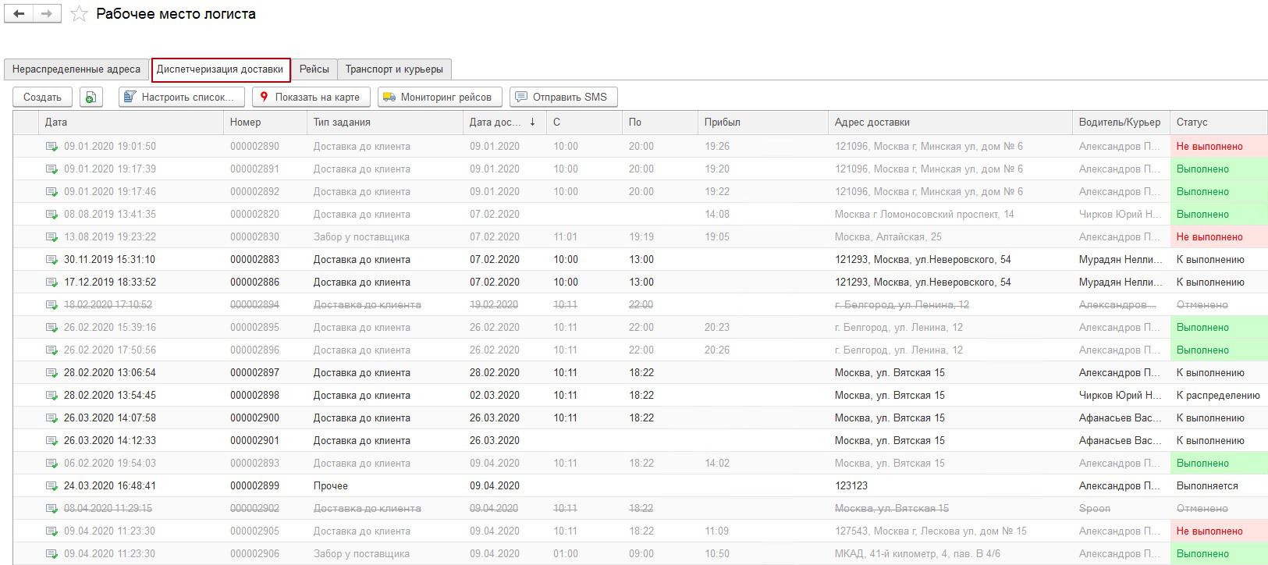Click address 123123 cell
Viewport: 1268px width, 565px height.
click(x=950, y=486)
